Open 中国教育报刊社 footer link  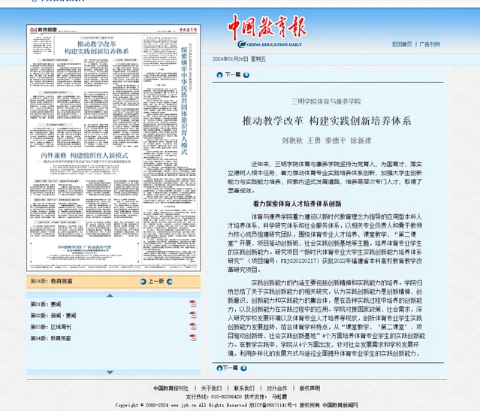coord(171,388)
